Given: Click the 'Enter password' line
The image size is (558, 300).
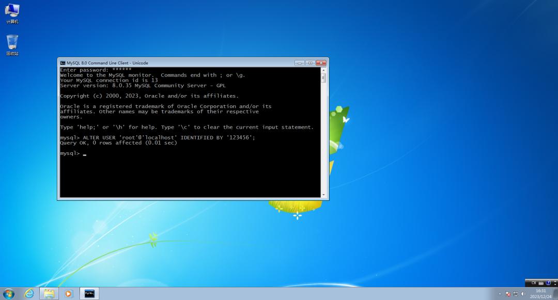Looking at the screenshot, I should (x=96, y=70).
